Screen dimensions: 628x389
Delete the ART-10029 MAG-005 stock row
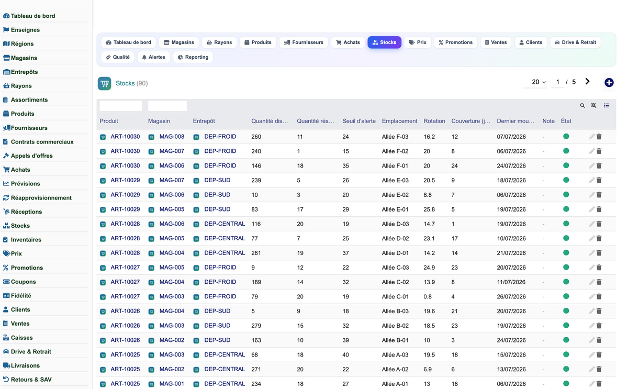coord(599,209)
